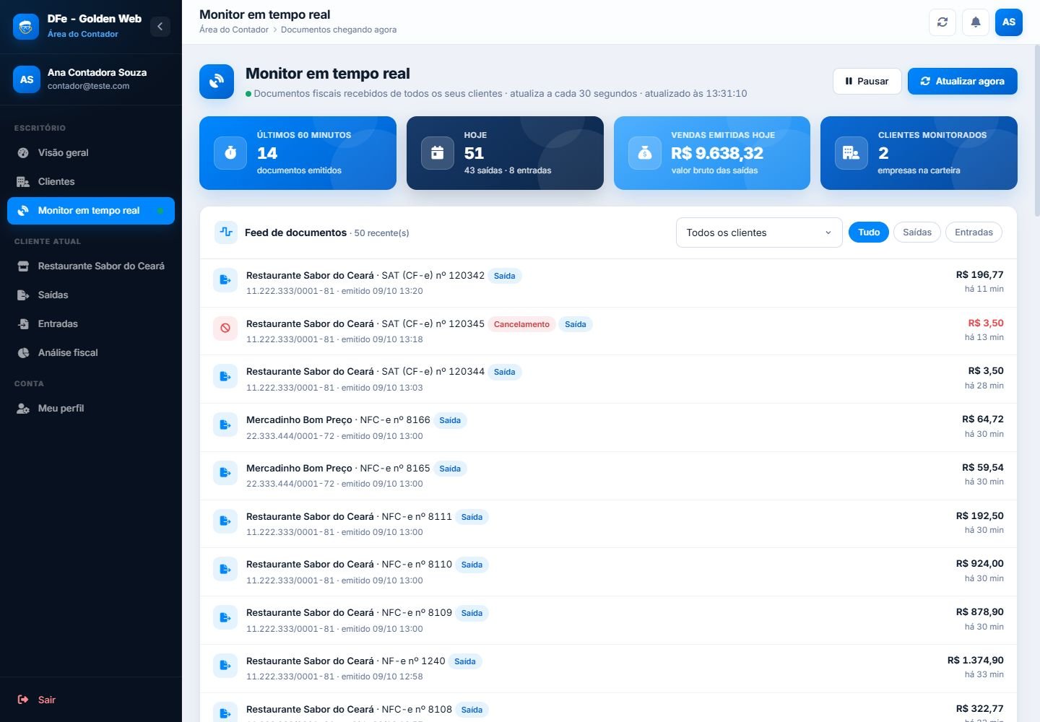This screenshot has height=722, width=1040.
Task: Open Saídas in the sidebar
Action: tap(91, 295)
